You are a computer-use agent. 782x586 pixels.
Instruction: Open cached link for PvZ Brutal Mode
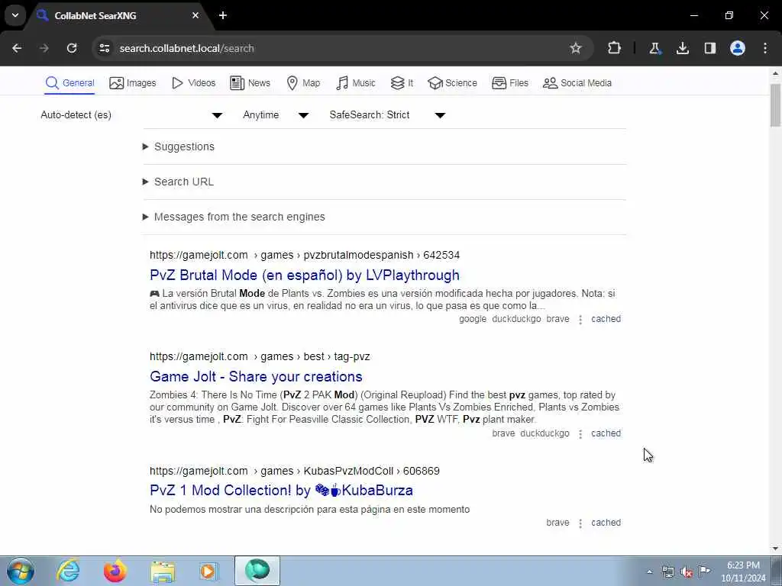click(606, 319)
